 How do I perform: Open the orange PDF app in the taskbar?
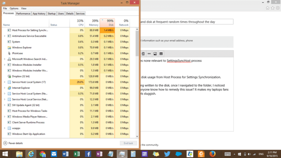[201, 154]
